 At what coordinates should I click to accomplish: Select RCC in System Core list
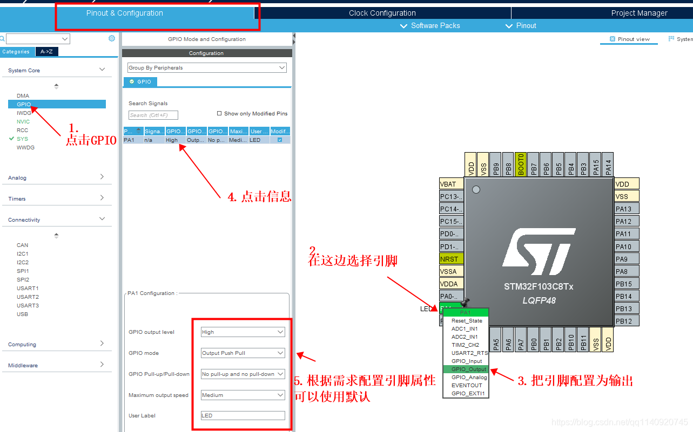pos(22,130)
